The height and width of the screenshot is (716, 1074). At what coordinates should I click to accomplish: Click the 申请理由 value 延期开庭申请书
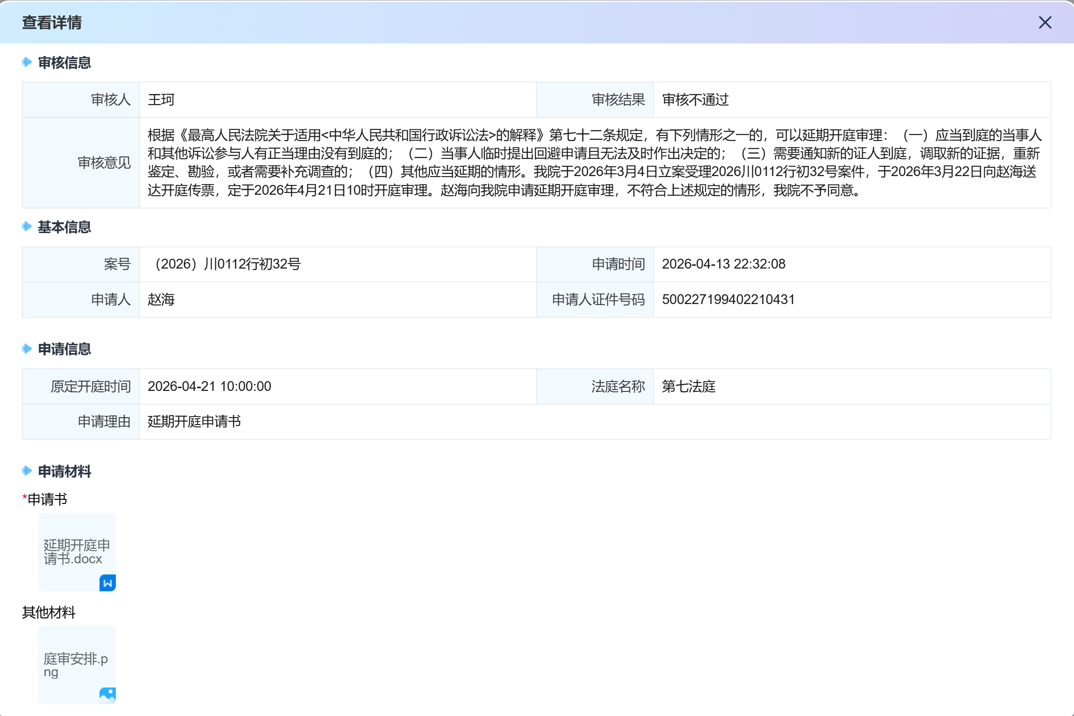[x=194, y=421]
